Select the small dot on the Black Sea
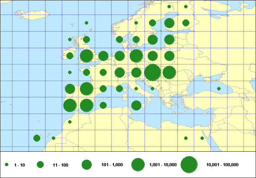Viewport: 256px width, 178px height. click(x=219, y=89)
